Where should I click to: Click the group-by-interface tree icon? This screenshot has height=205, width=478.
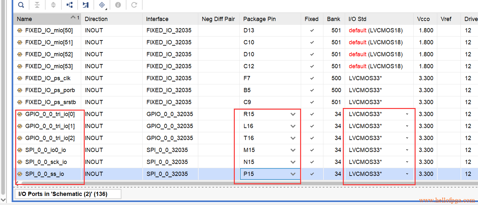coord(70,5)
